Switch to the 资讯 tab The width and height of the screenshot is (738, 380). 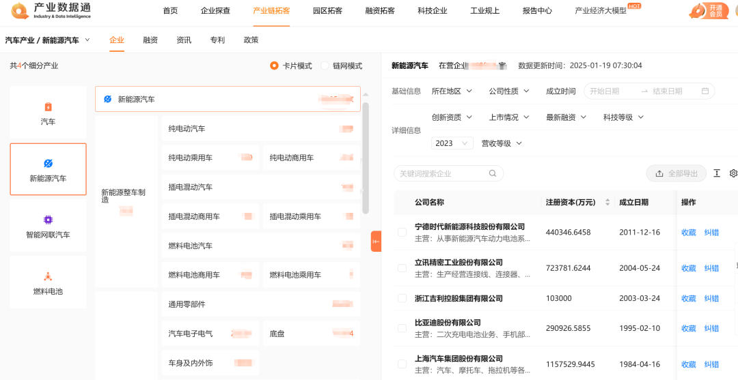click(184, 40)
